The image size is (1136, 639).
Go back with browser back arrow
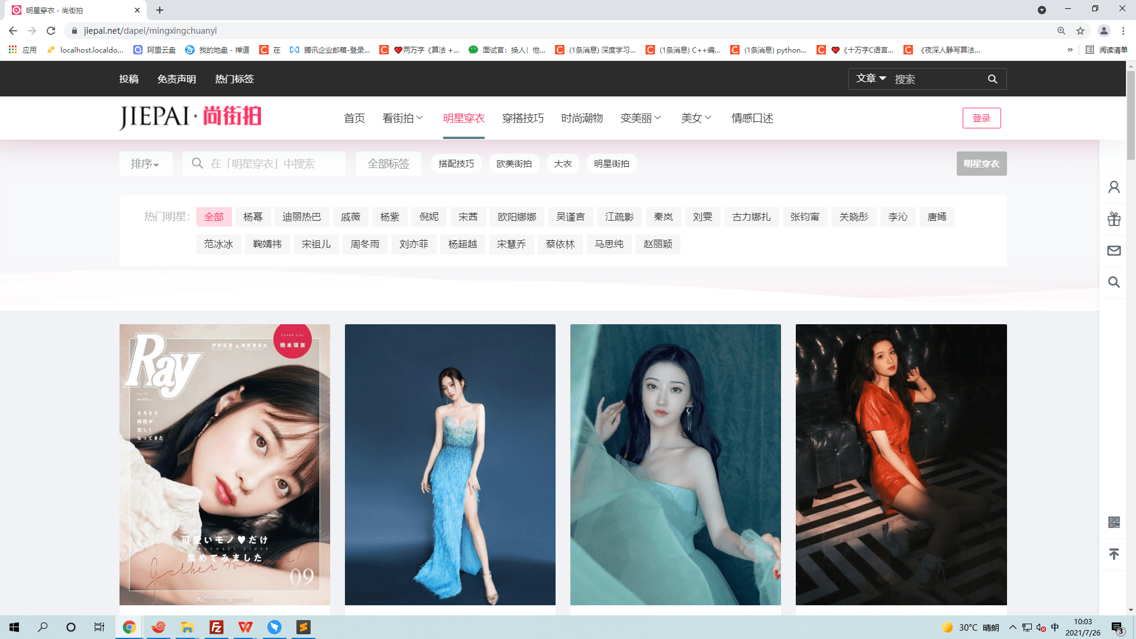13,31
